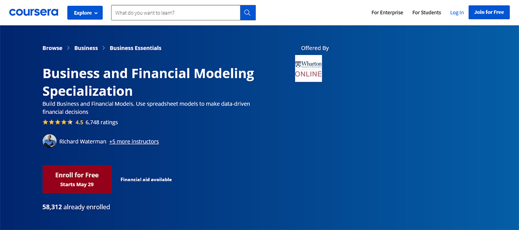
Task: Click the star rating icons
Action: click(x=57, y=122)
